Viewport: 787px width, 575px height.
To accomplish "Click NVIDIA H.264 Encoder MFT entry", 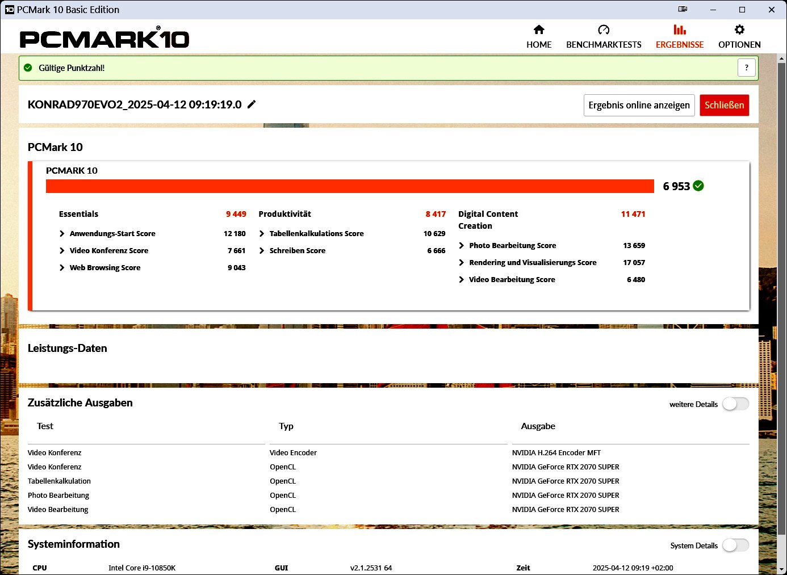I will (x=556, y=452).
